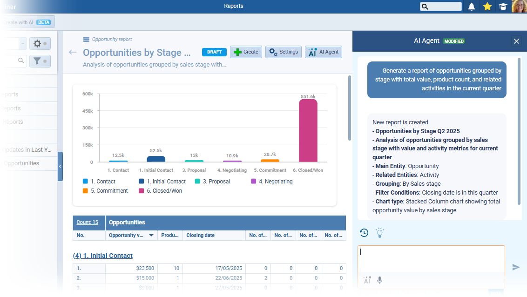Toggle 3. Proposal legend series
The image size is (527, 297).
click(x=212, y=182)
